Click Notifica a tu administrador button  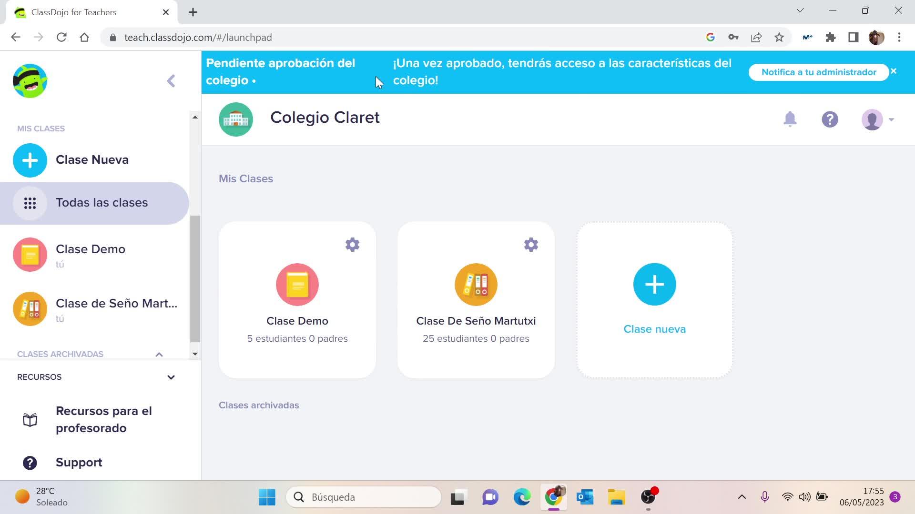click(x=818, y=72)
